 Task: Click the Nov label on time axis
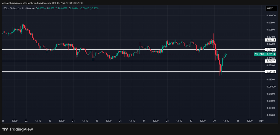pos(261,121)
